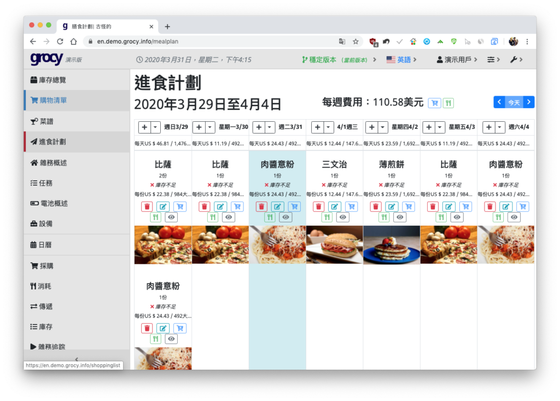Delete the Sunday 3/29 比薩 meal entry
Screen dimensions: 560x401
(147, 207)
